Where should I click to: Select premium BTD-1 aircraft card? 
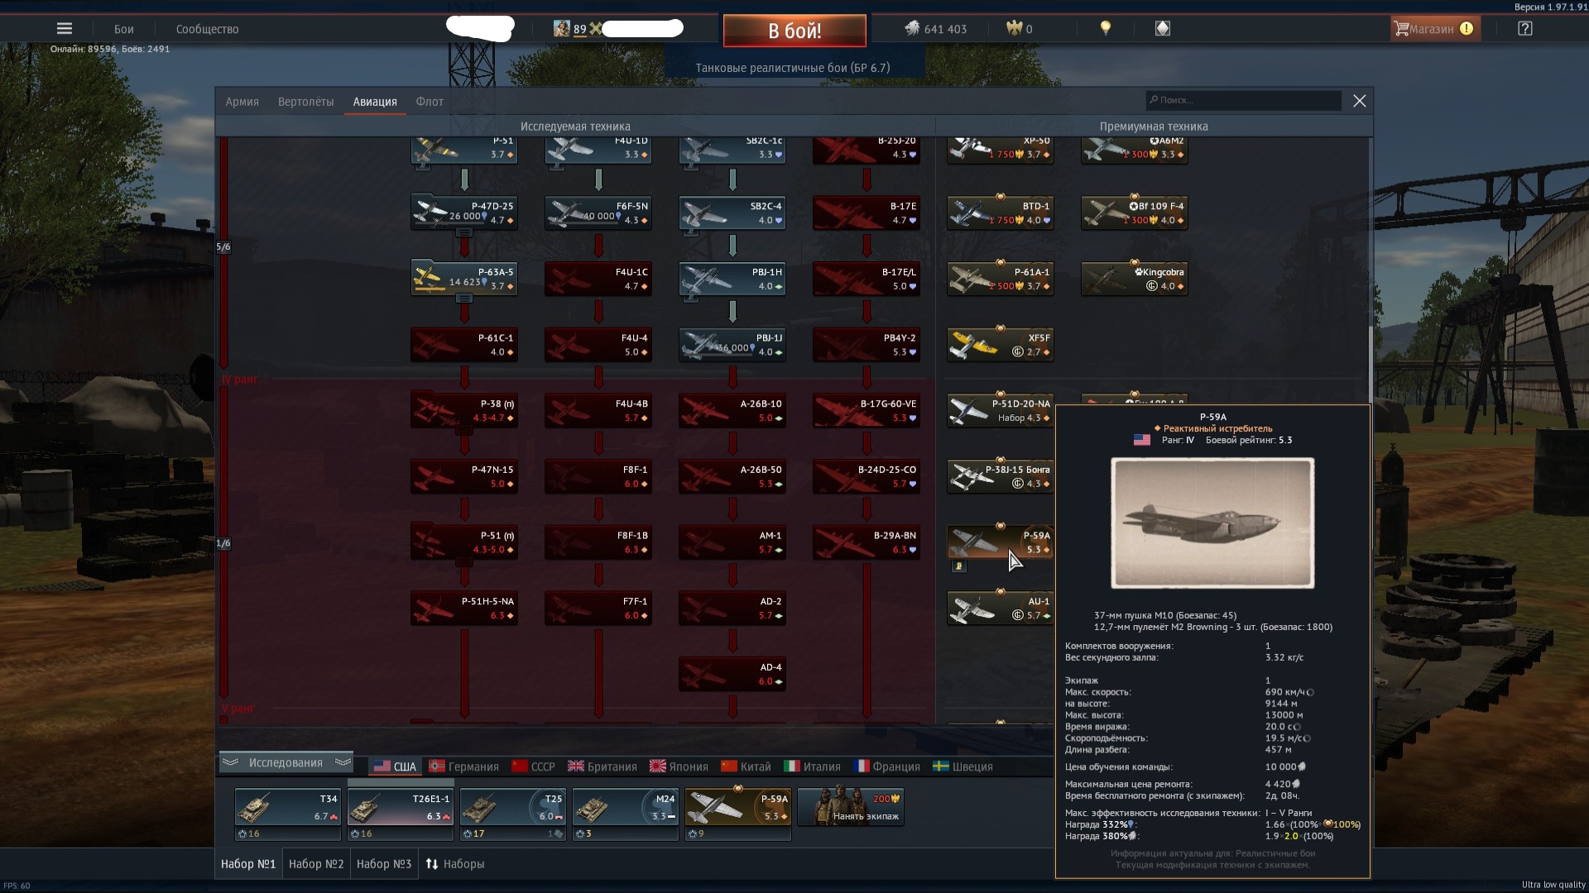point(1001,213)
